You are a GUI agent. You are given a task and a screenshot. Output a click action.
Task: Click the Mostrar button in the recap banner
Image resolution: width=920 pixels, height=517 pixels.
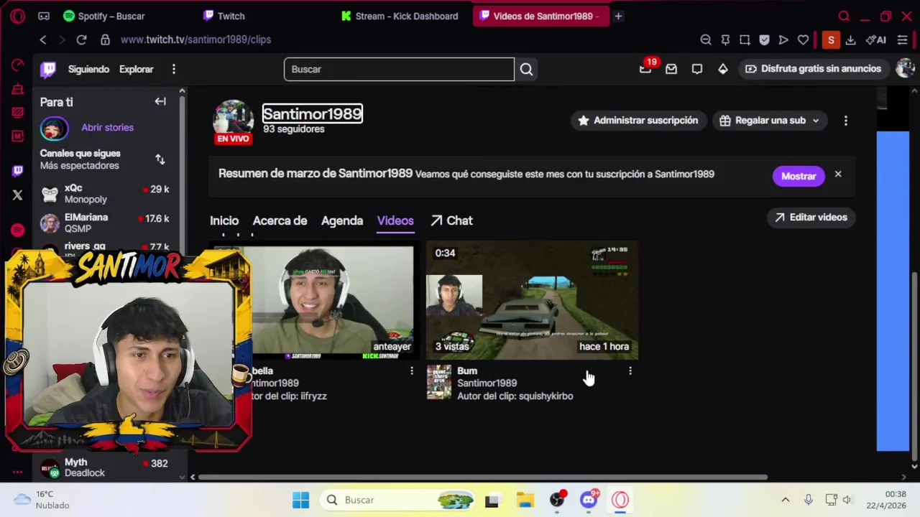[x=799, y=176]
